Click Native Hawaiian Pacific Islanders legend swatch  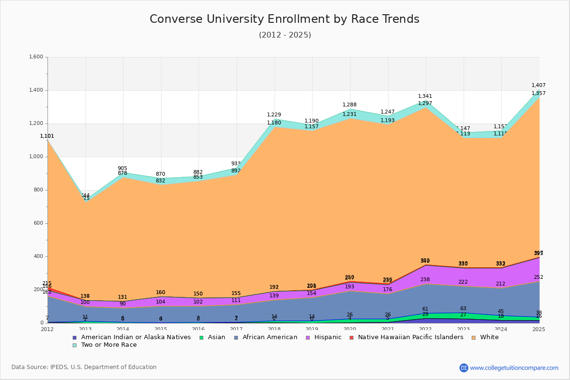tap(351, 337)
